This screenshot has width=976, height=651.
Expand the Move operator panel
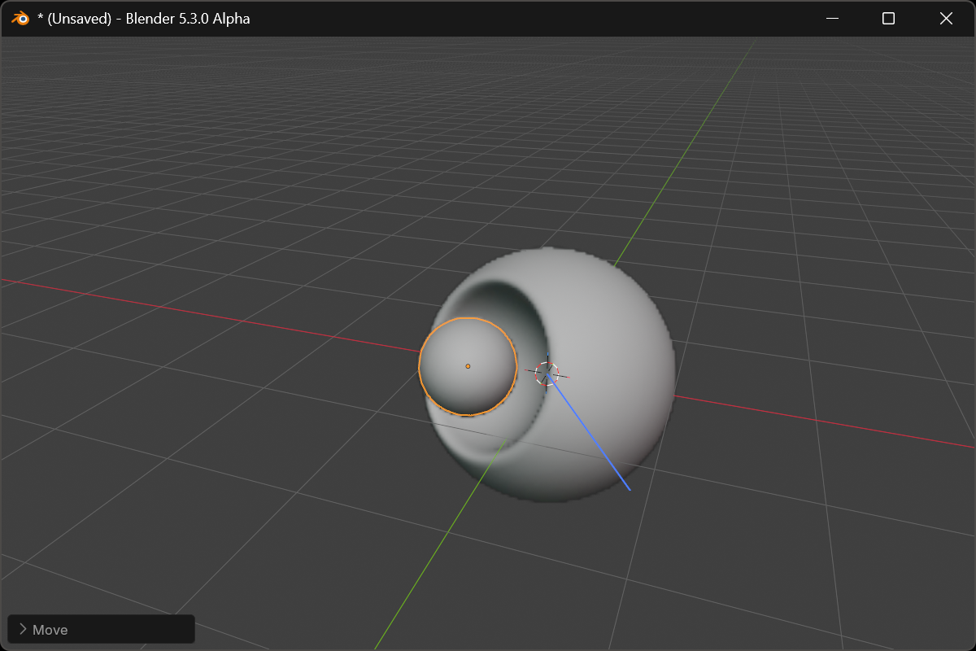click(100, 629)
